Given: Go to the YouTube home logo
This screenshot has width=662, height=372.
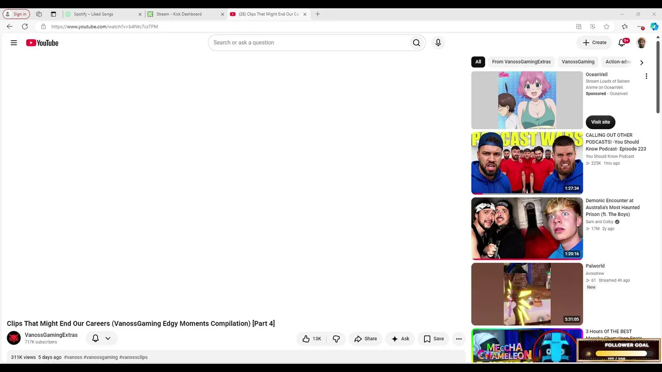Looking at the screenshot, I should click(42, 43).
